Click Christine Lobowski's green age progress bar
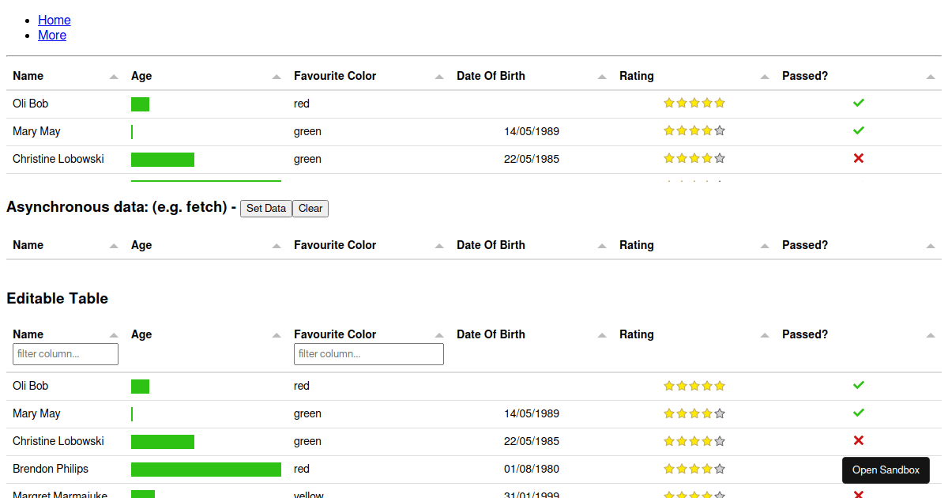 pyautogui.click(x=162, y=159)
